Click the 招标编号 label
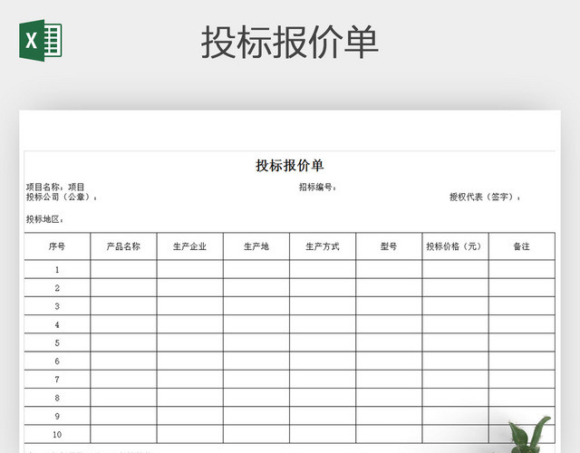Screen dimensions: 580x453 [x=318, y=188]
